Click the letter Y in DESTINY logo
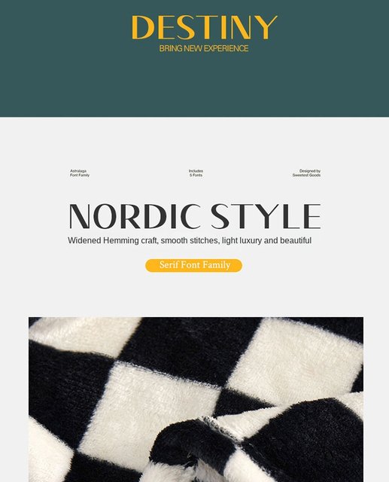Image resolution: width=389 pixels, height=482 pixels. 266,27
